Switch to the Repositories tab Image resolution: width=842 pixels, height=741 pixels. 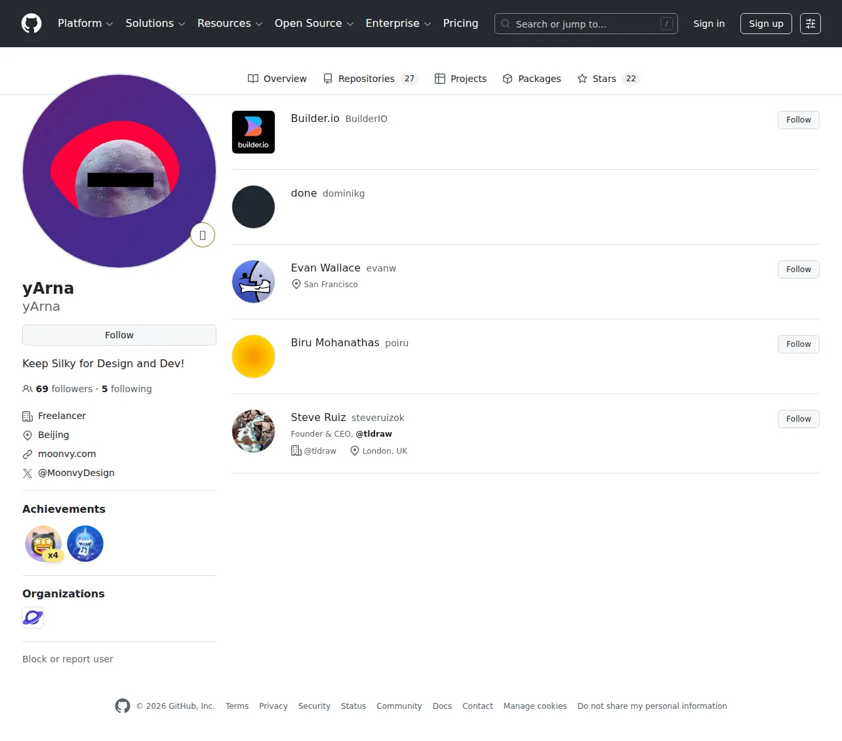tap(371, 79)
